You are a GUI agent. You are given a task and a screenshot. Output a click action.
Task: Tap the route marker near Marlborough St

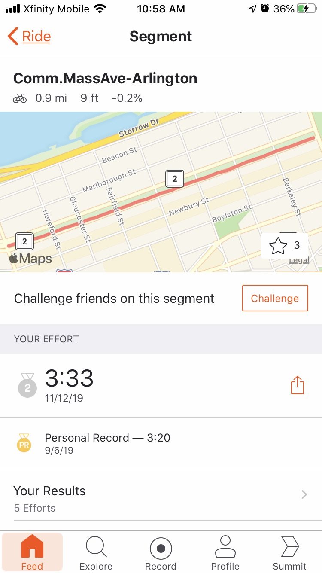click(x=175, y=179)
